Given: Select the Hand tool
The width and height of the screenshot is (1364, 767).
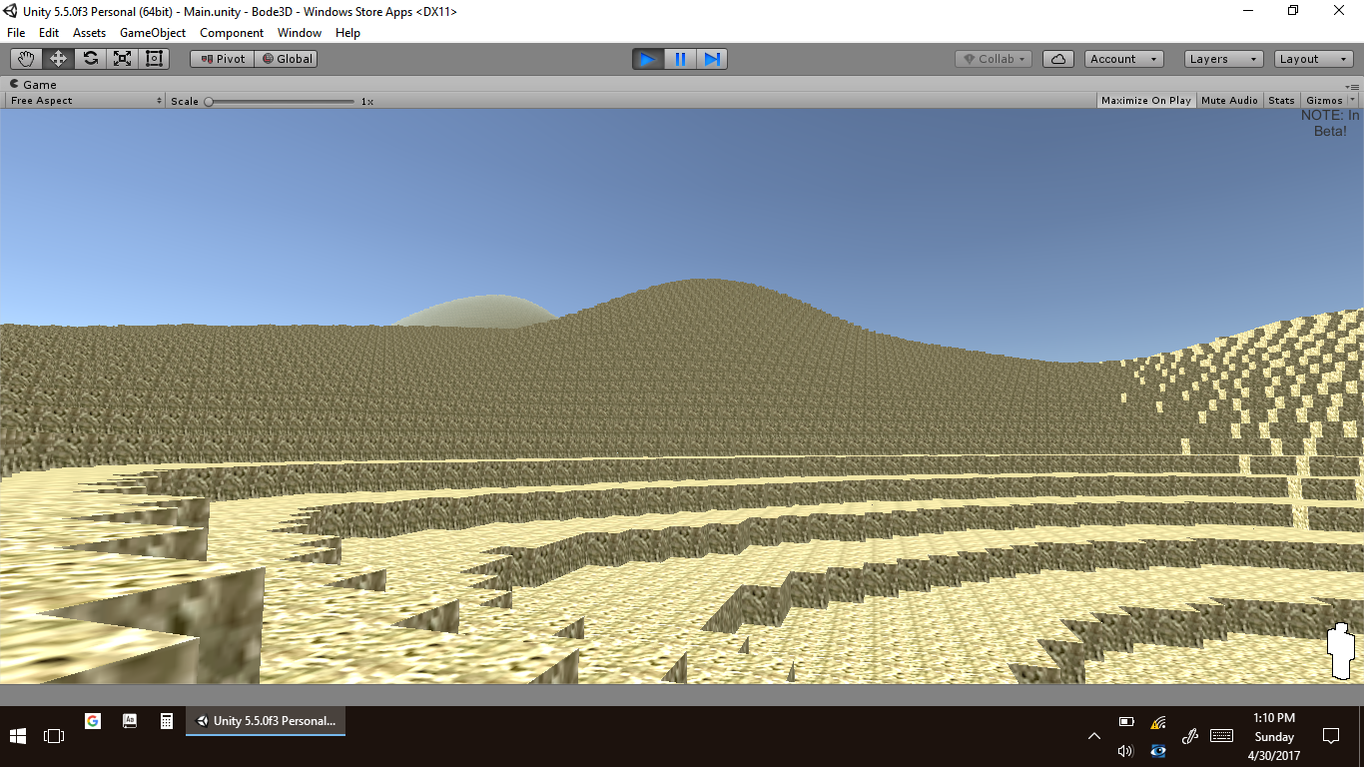Looking at the screenshot, I should (26, 59).
